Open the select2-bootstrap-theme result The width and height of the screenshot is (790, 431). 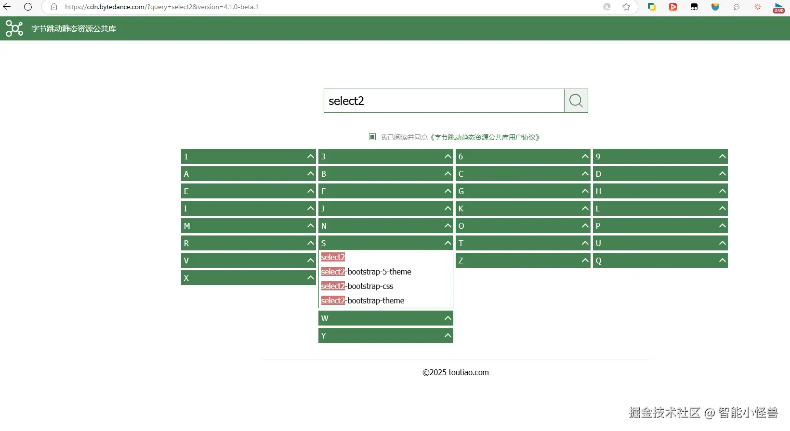click(x=363, y=300)
